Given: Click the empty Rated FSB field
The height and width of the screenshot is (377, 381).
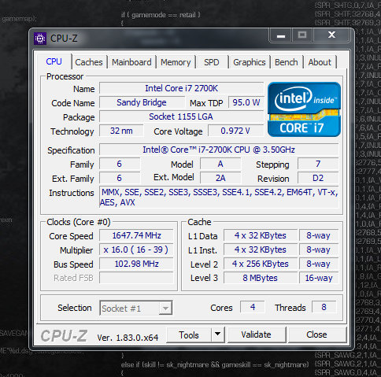Looking at the screenshot, I should pos(136,278).
